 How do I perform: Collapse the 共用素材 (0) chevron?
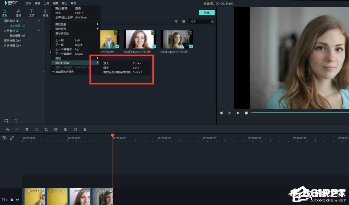click(39, 30)
